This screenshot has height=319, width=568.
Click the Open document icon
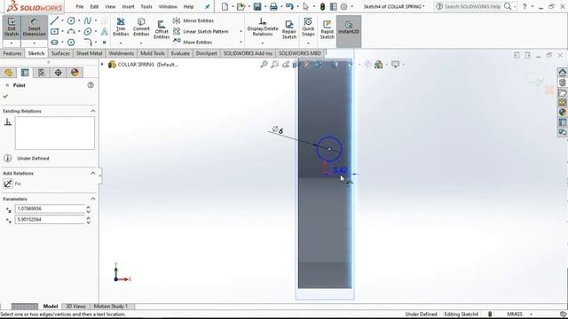coord(241,6)
